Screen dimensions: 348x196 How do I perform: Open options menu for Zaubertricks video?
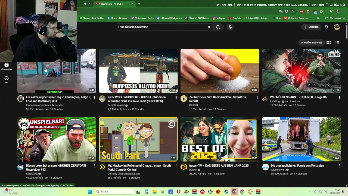coord(258,97)
